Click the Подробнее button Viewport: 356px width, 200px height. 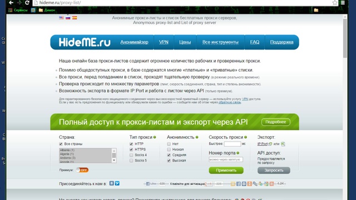point(276,122)
